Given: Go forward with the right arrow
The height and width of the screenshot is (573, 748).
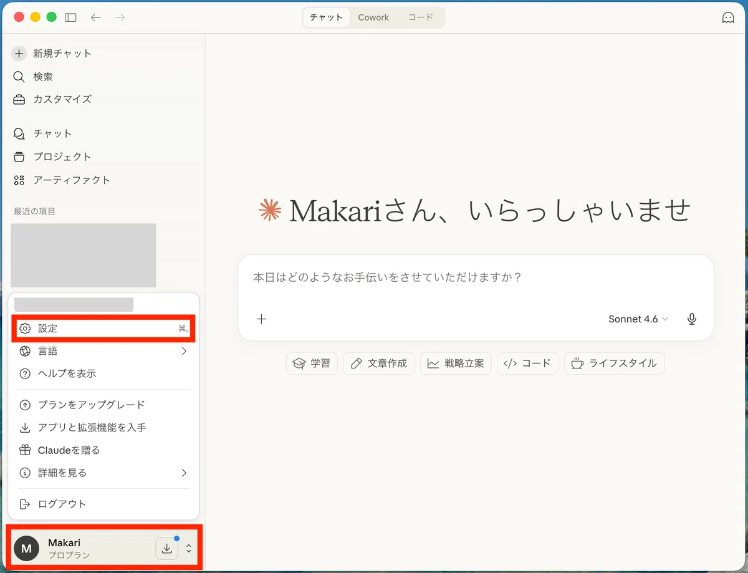Looking at the screenshot, I should [120, 17].
